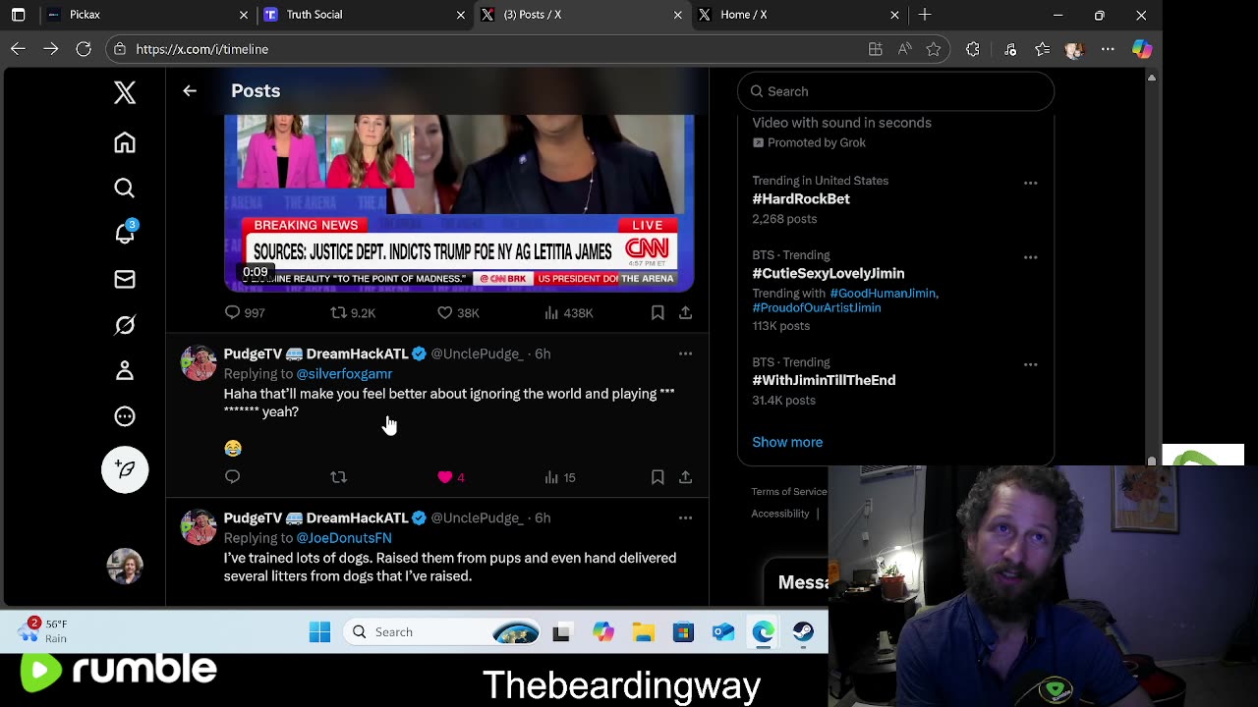Click Show more under trends
This screenshot has height=707, width=1258.
[x=787, y=442]
